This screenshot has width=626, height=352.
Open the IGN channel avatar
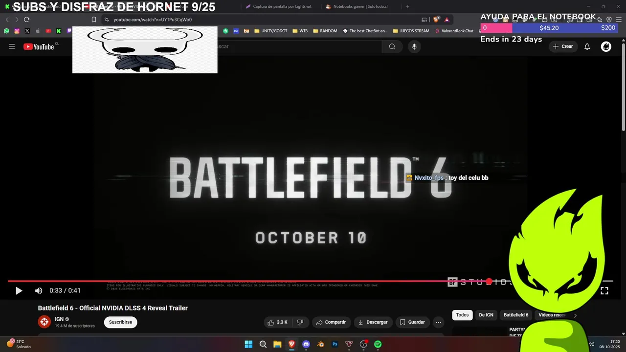45,322
